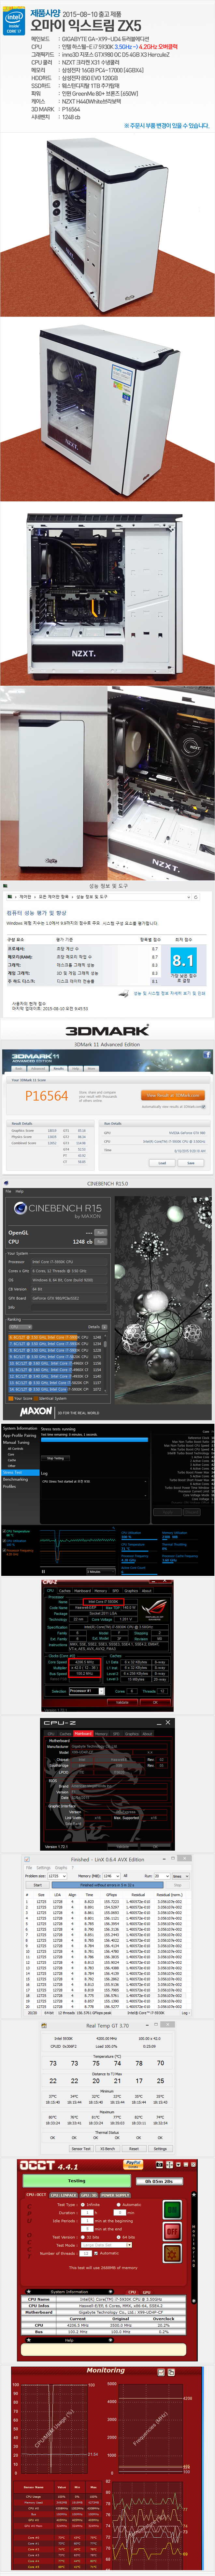Select Profiles in Intel XTU sidebar
This screenshot has width=215, height=2576.
coord(9,1487)
